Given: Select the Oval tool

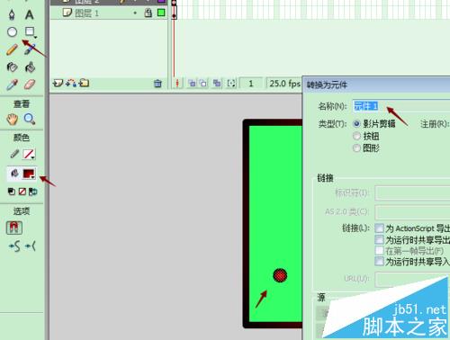Looking at the screenshot, I should (12, 31).
